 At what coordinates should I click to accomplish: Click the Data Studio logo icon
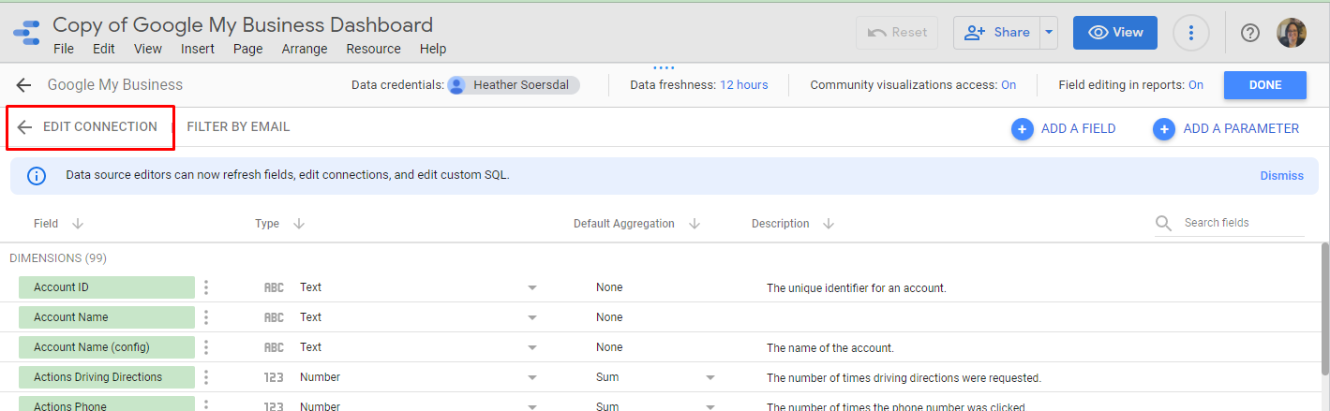26,33
